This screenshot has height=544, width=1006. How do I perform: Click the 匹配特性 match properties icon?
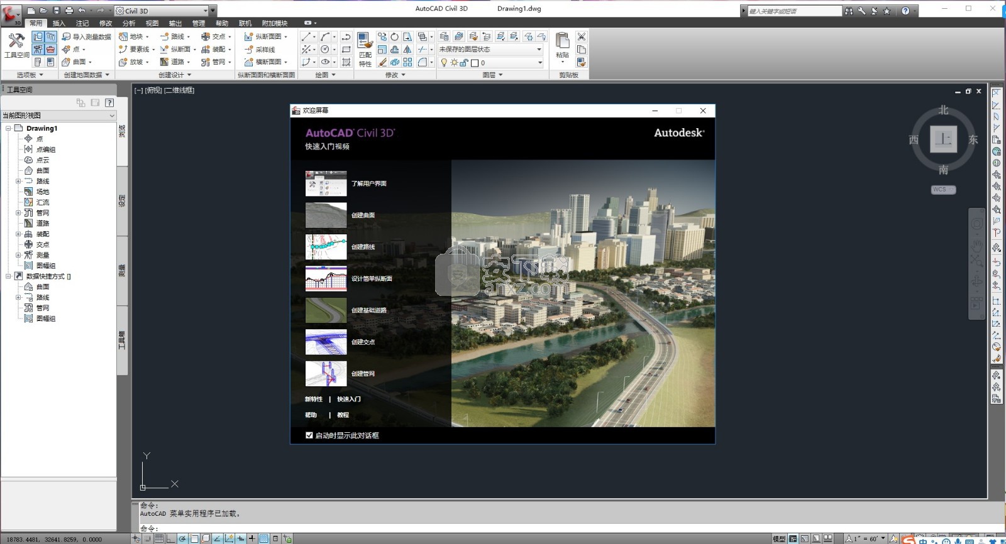(365, 42)
